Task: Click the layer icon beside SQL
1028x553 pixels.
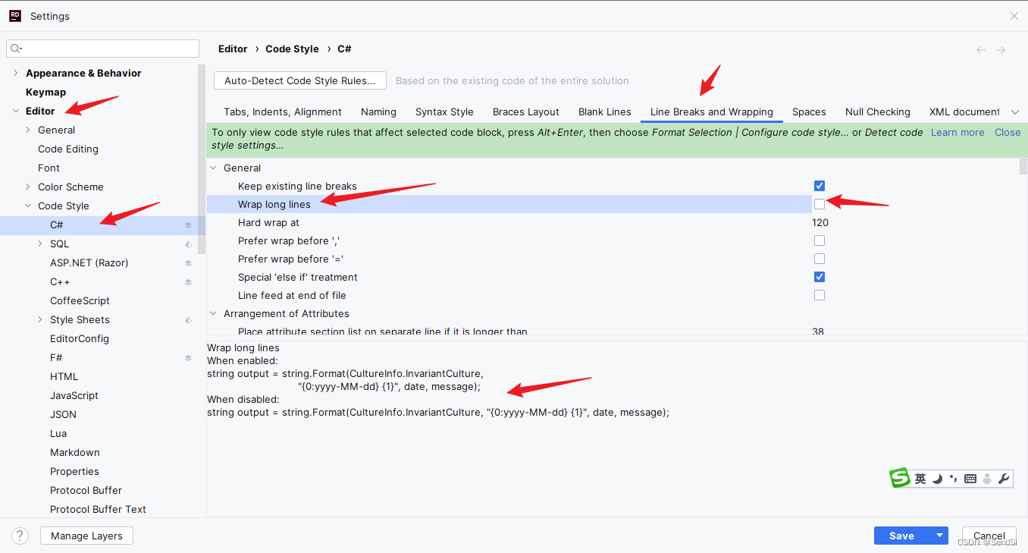Action: [188, 244]
